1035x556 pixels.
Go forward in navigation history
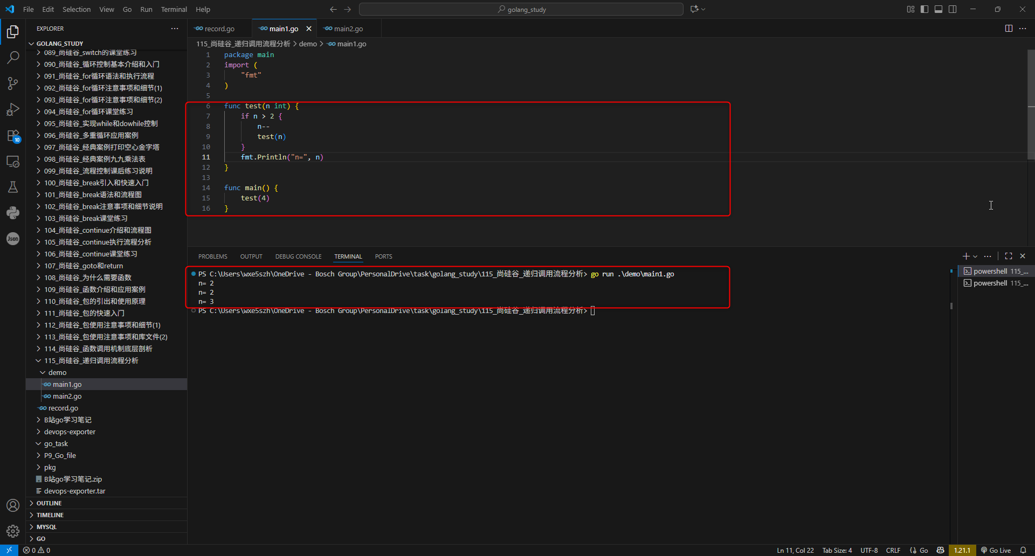coord(348,9)
